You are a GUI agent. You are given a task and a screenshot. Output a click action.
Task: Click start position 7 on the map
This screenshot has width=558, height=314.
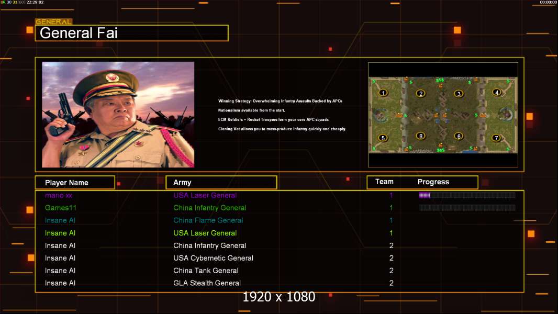(x=496, y=138)
